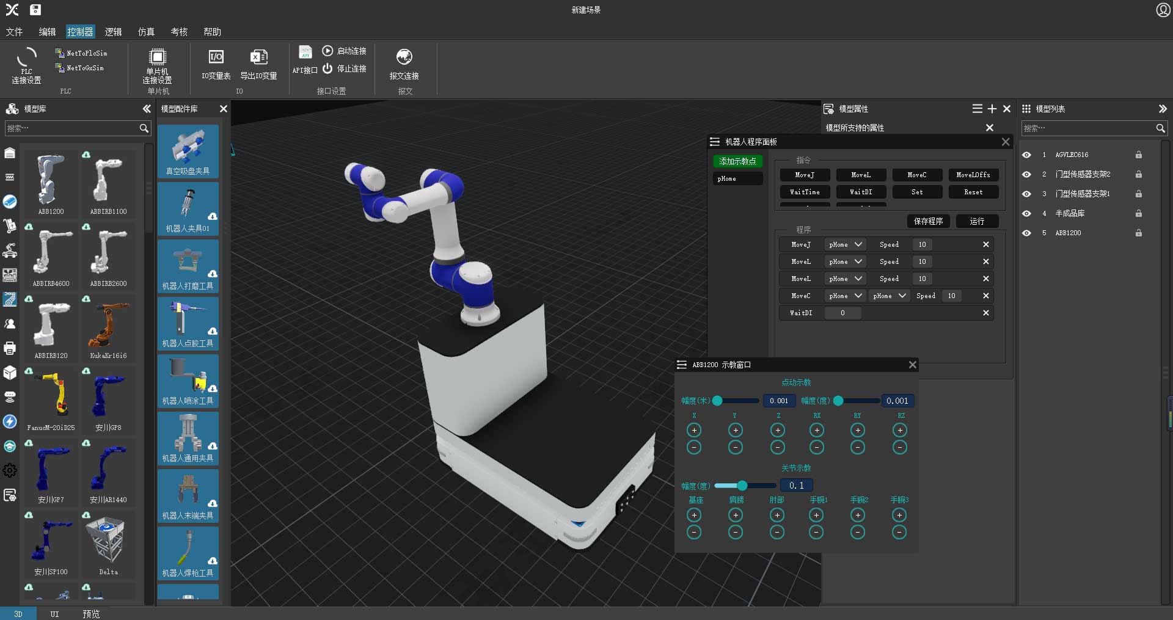Click RZ minus jog button
Screen dimensions: 1173x620
(899, 448)
